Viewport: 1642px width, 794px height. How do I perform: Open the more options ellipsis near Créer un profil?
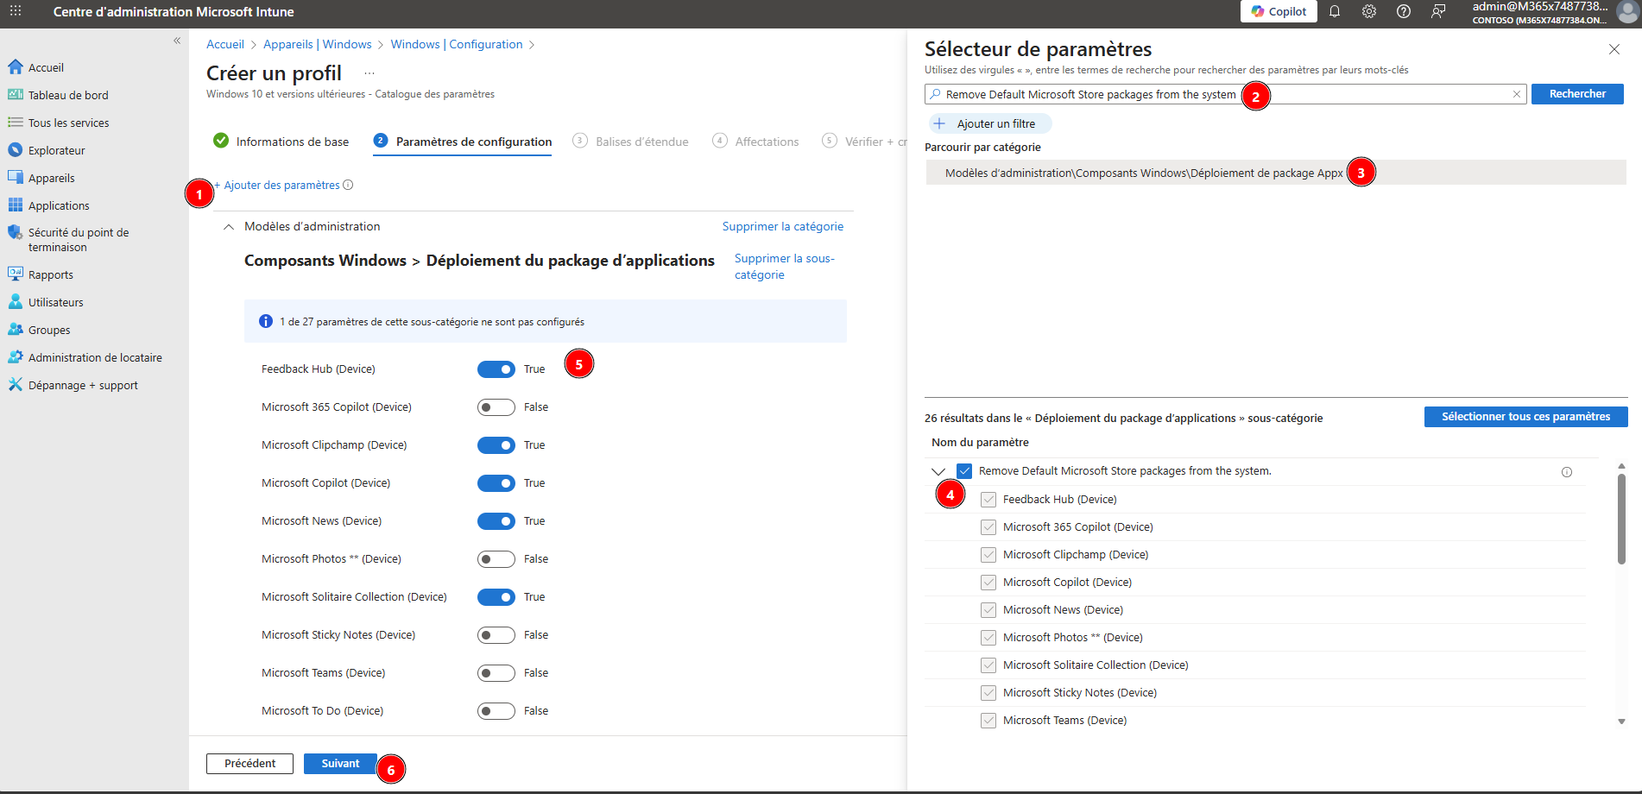coord(369,73)
